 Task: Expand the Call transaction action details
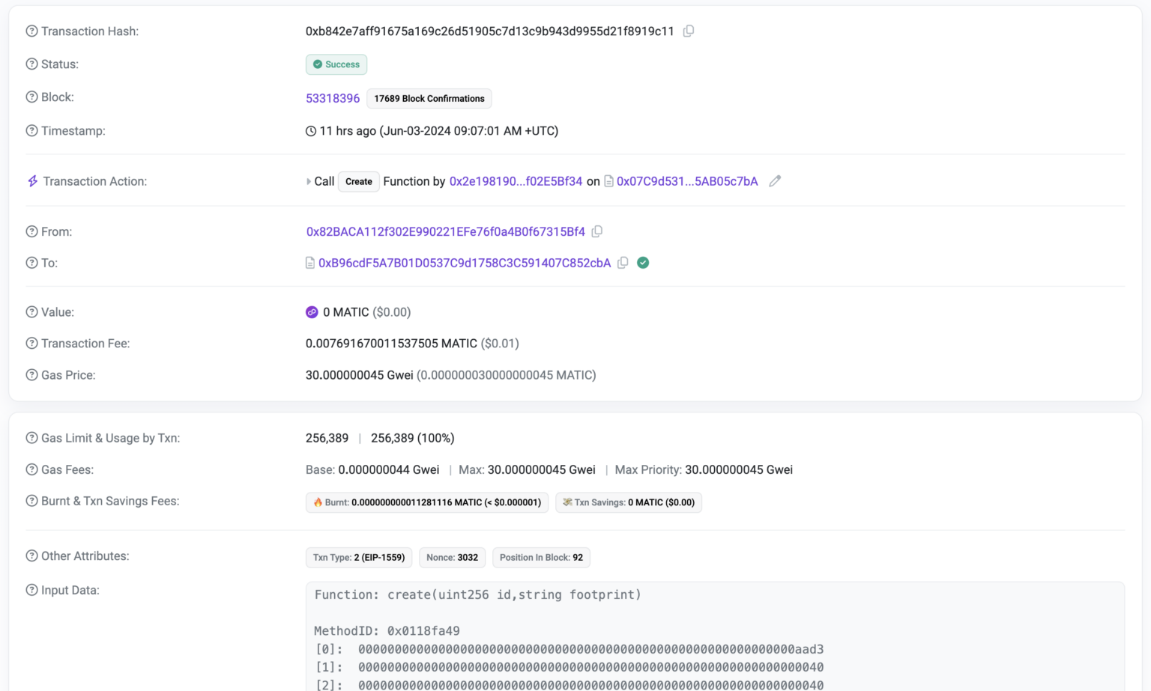coord(308,181)
